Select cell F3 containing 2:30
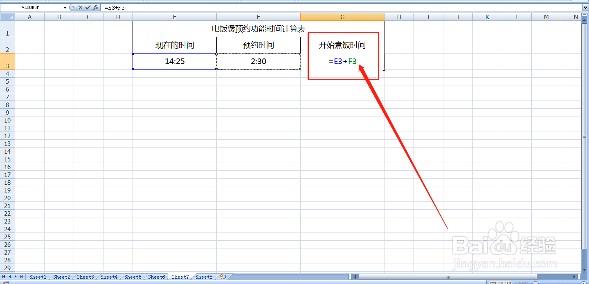589x284 pixels. coord(259,61)
